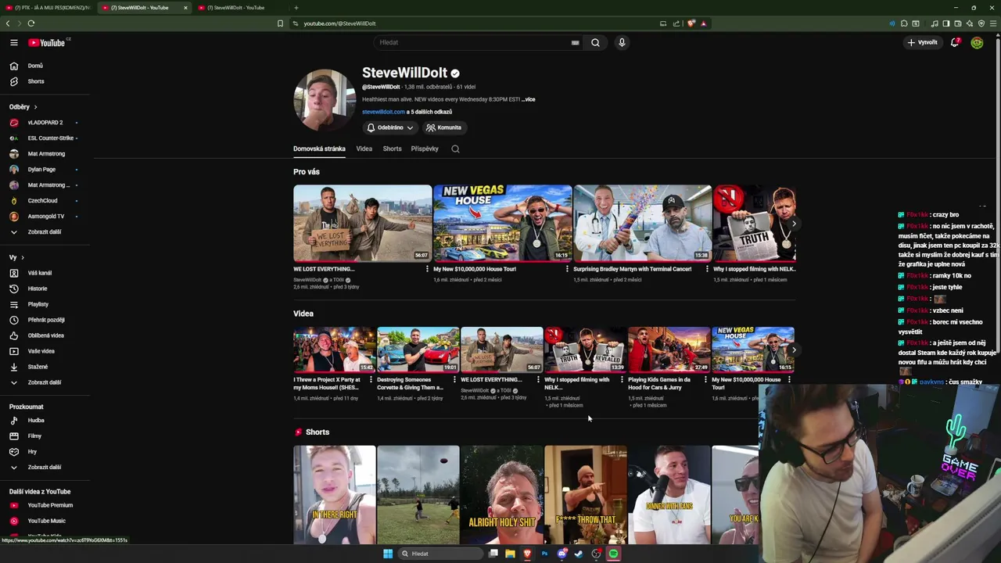Bookmark this page icon

pyautogui.click(x=280, y=23)
